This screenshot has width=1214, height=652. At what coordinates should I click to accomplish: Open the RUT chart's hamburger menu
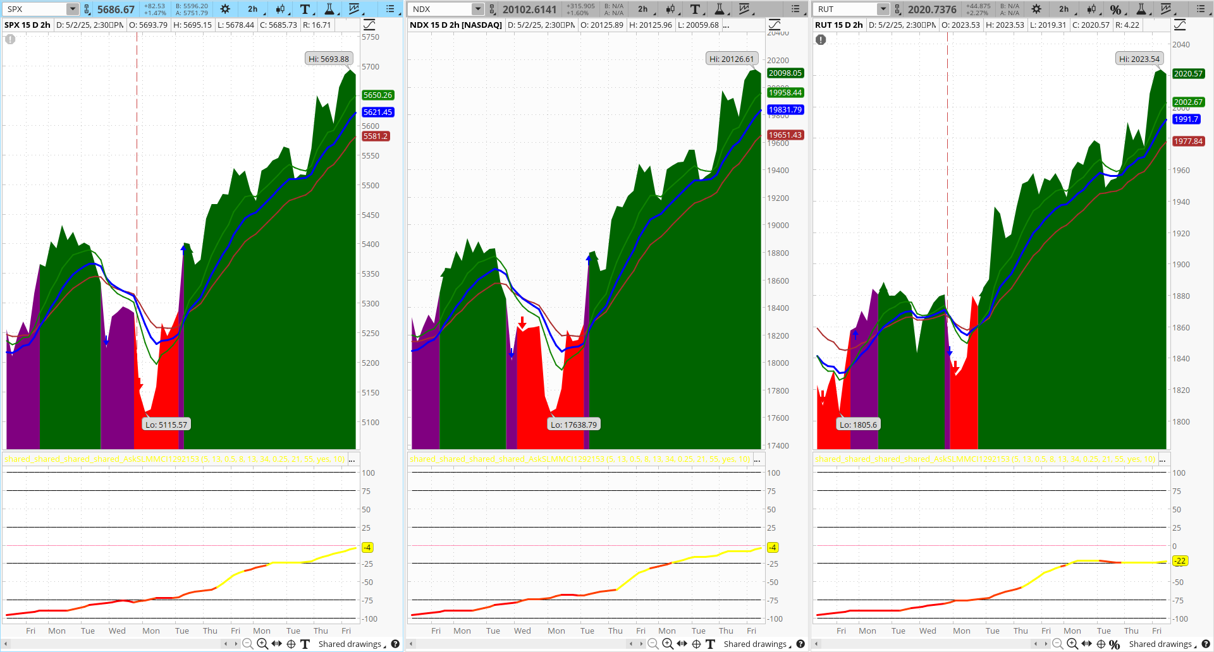click(1201, 9)
